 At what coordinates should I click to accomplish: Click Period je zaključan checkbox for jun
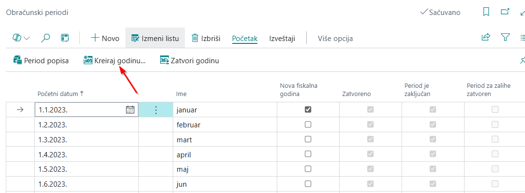(x=433, y=184)
